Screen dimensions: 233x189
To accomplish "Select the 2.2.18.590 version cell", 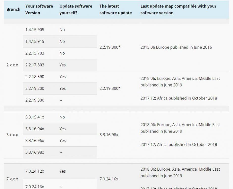I will [x=35, y=77].
